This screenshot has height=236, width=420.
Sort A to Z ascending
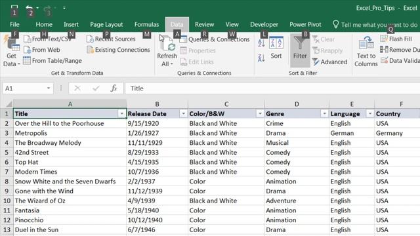pyautogui.click(x=261, y=43)
